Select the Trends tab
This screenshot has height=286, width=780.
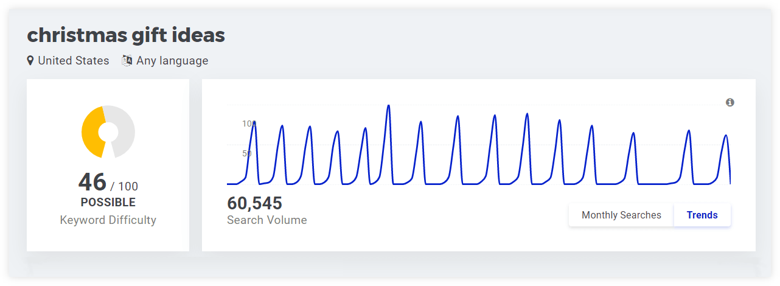702,215
